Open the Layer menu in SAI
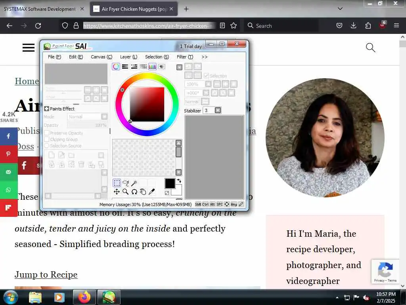Viewport: 406px width, 305px height. click(129, 57)
